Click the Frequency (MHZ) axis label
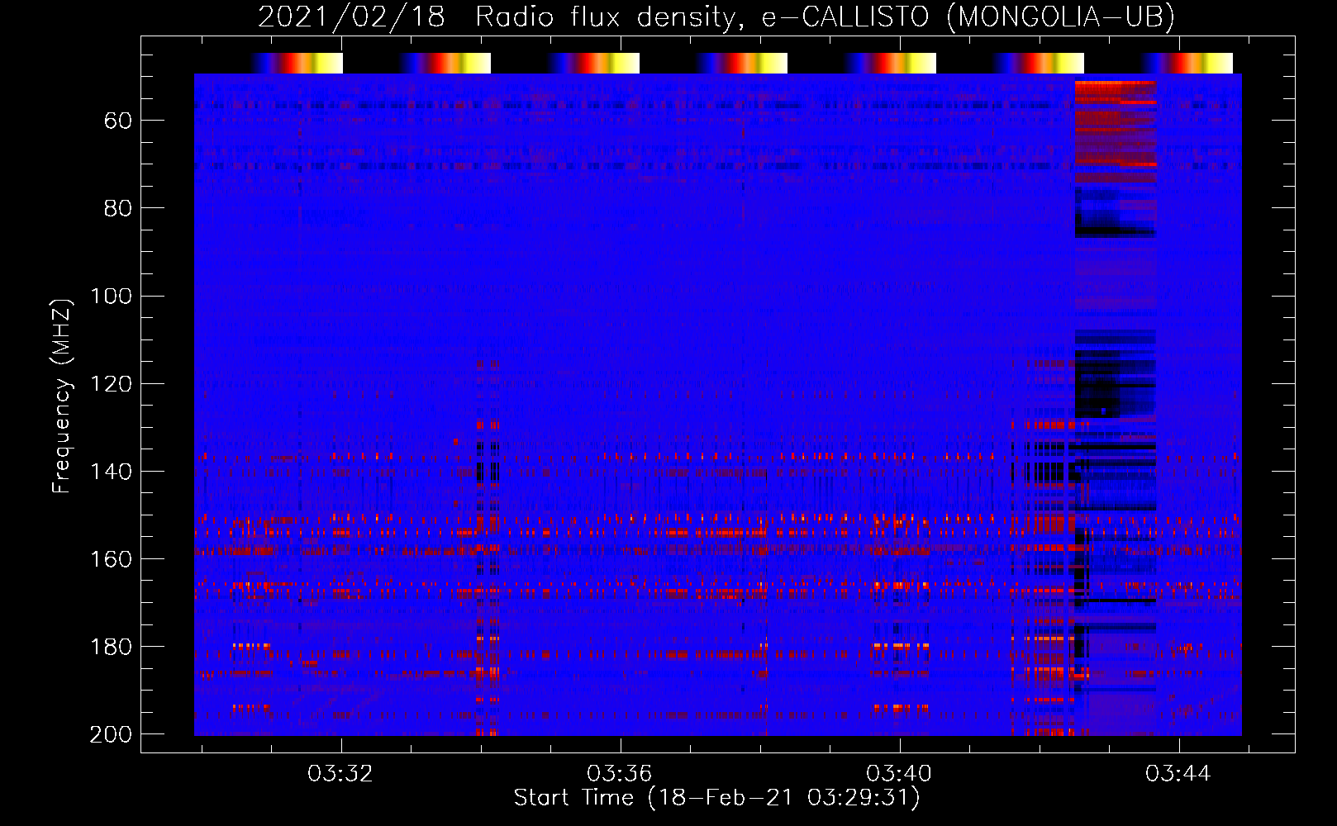The height and width of the screenshot is (826, 1337). tap(62, 396)
